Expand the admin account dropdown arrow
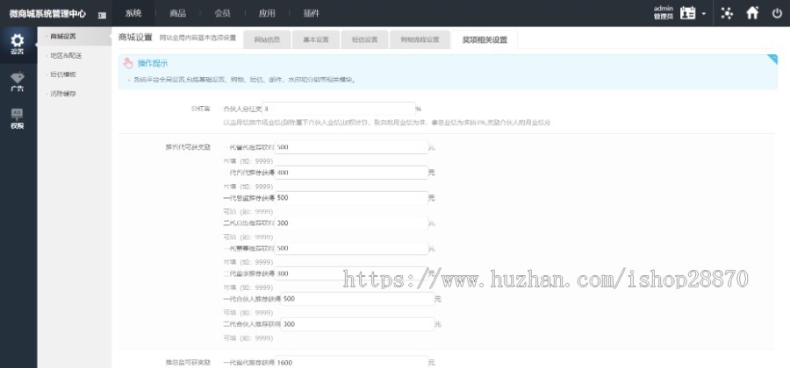The width and height of the screenshot is (790, 368). click(703, 13)
